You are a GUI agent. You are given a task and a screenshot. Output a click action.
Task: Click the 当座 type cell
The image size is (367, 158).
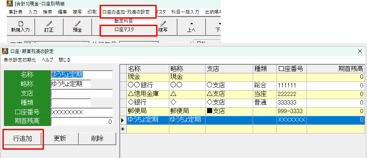click(265, 94)
